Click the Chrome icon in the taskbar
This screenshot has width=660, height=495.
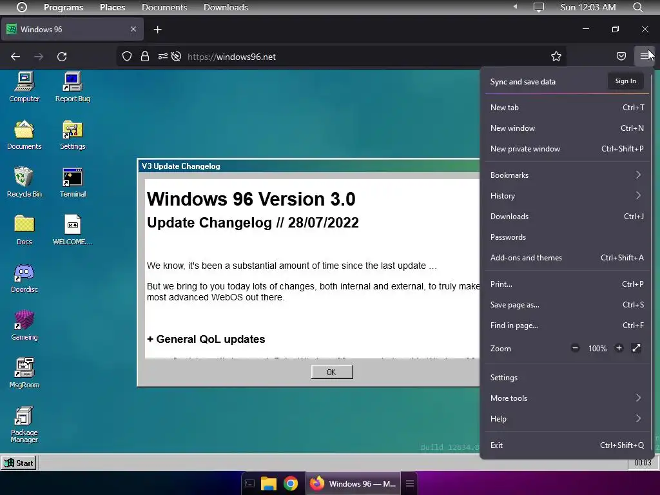[291, 483]
